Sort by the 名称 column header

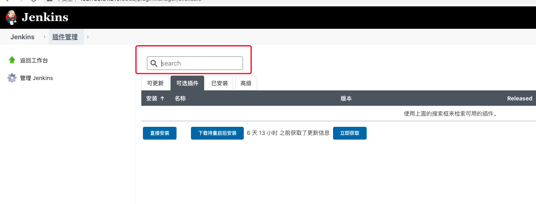click(180, 98)
